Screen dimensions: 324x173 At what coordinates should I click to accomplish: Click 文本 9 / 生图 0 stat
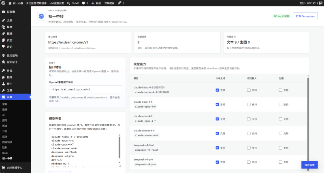point(238,42)
